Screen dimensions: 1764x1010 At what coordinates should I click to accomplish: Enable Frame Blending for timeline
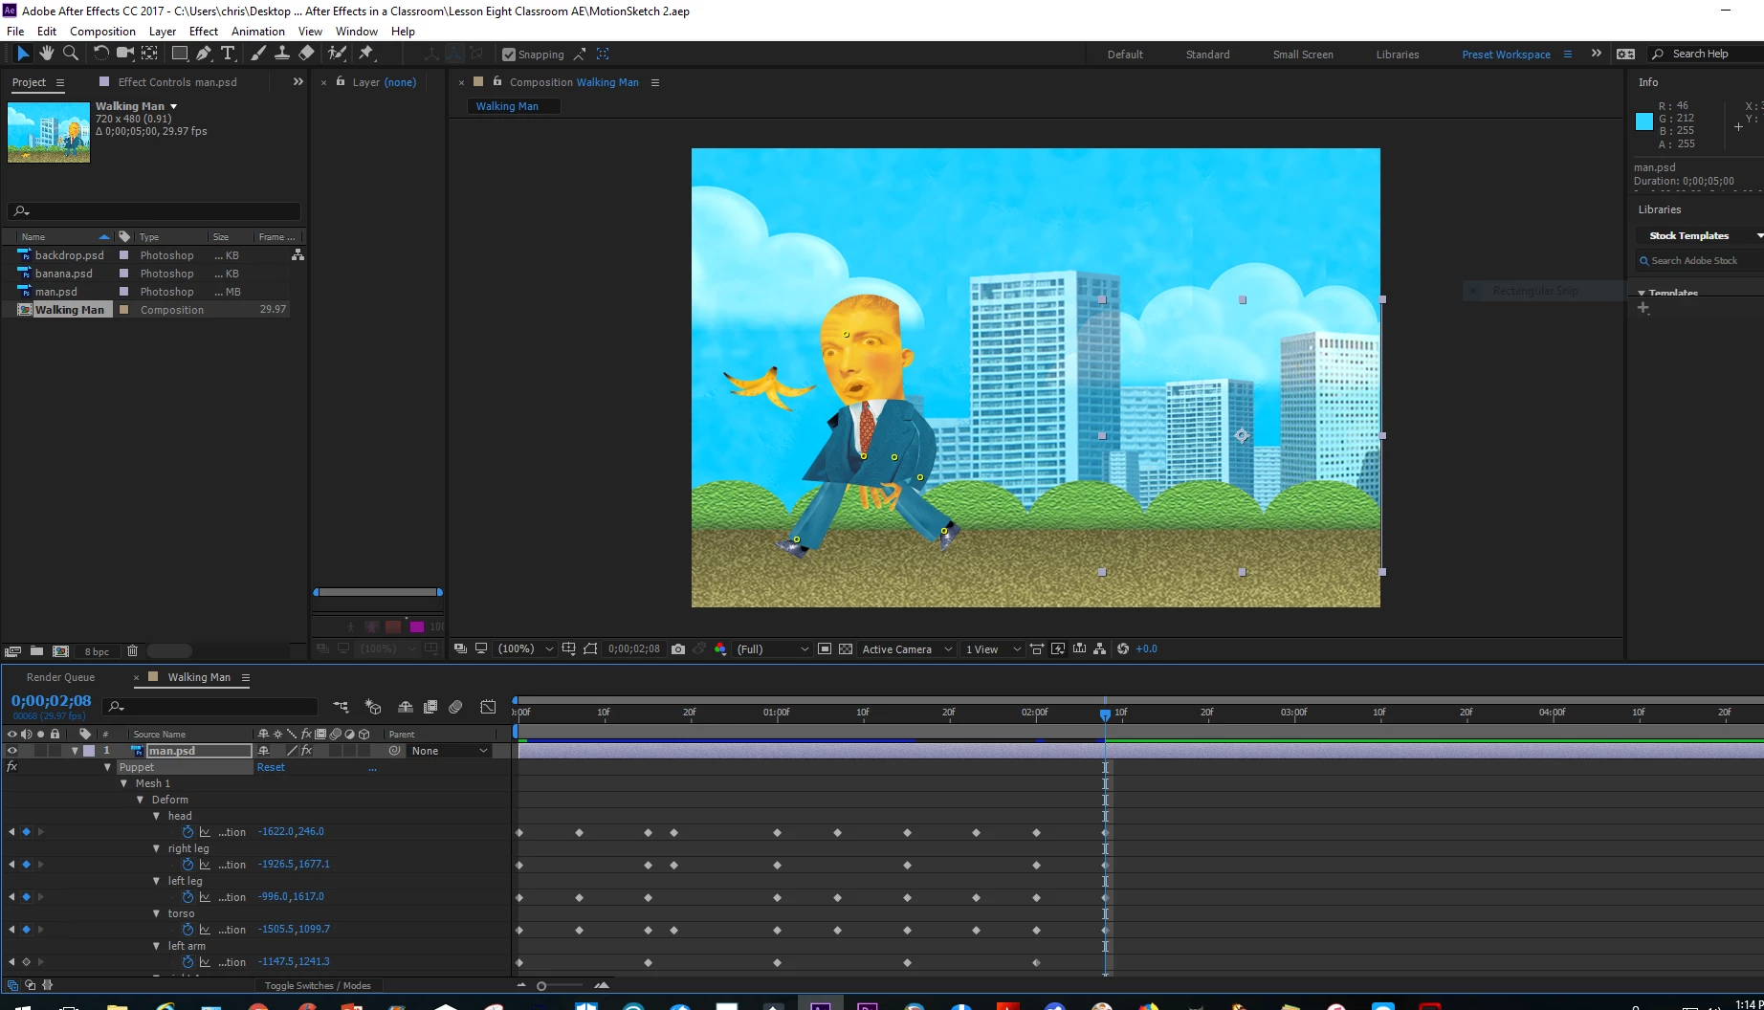tap(430, 707)
